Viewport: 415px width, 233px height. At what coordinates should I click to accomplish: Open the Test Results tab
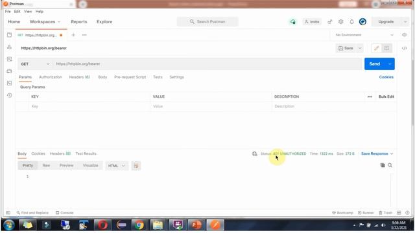[x=86, y=154]
